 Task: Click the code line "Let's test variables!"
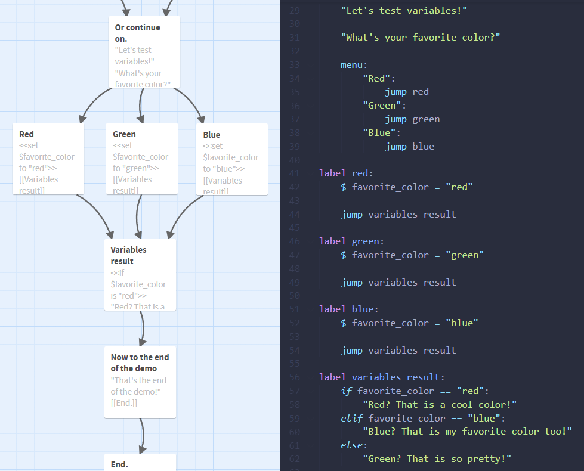(404, 10)
